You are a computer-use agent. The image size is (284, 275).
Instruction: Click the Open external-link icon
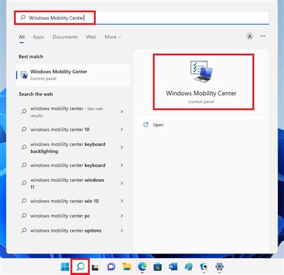click(x=146, y=125)
